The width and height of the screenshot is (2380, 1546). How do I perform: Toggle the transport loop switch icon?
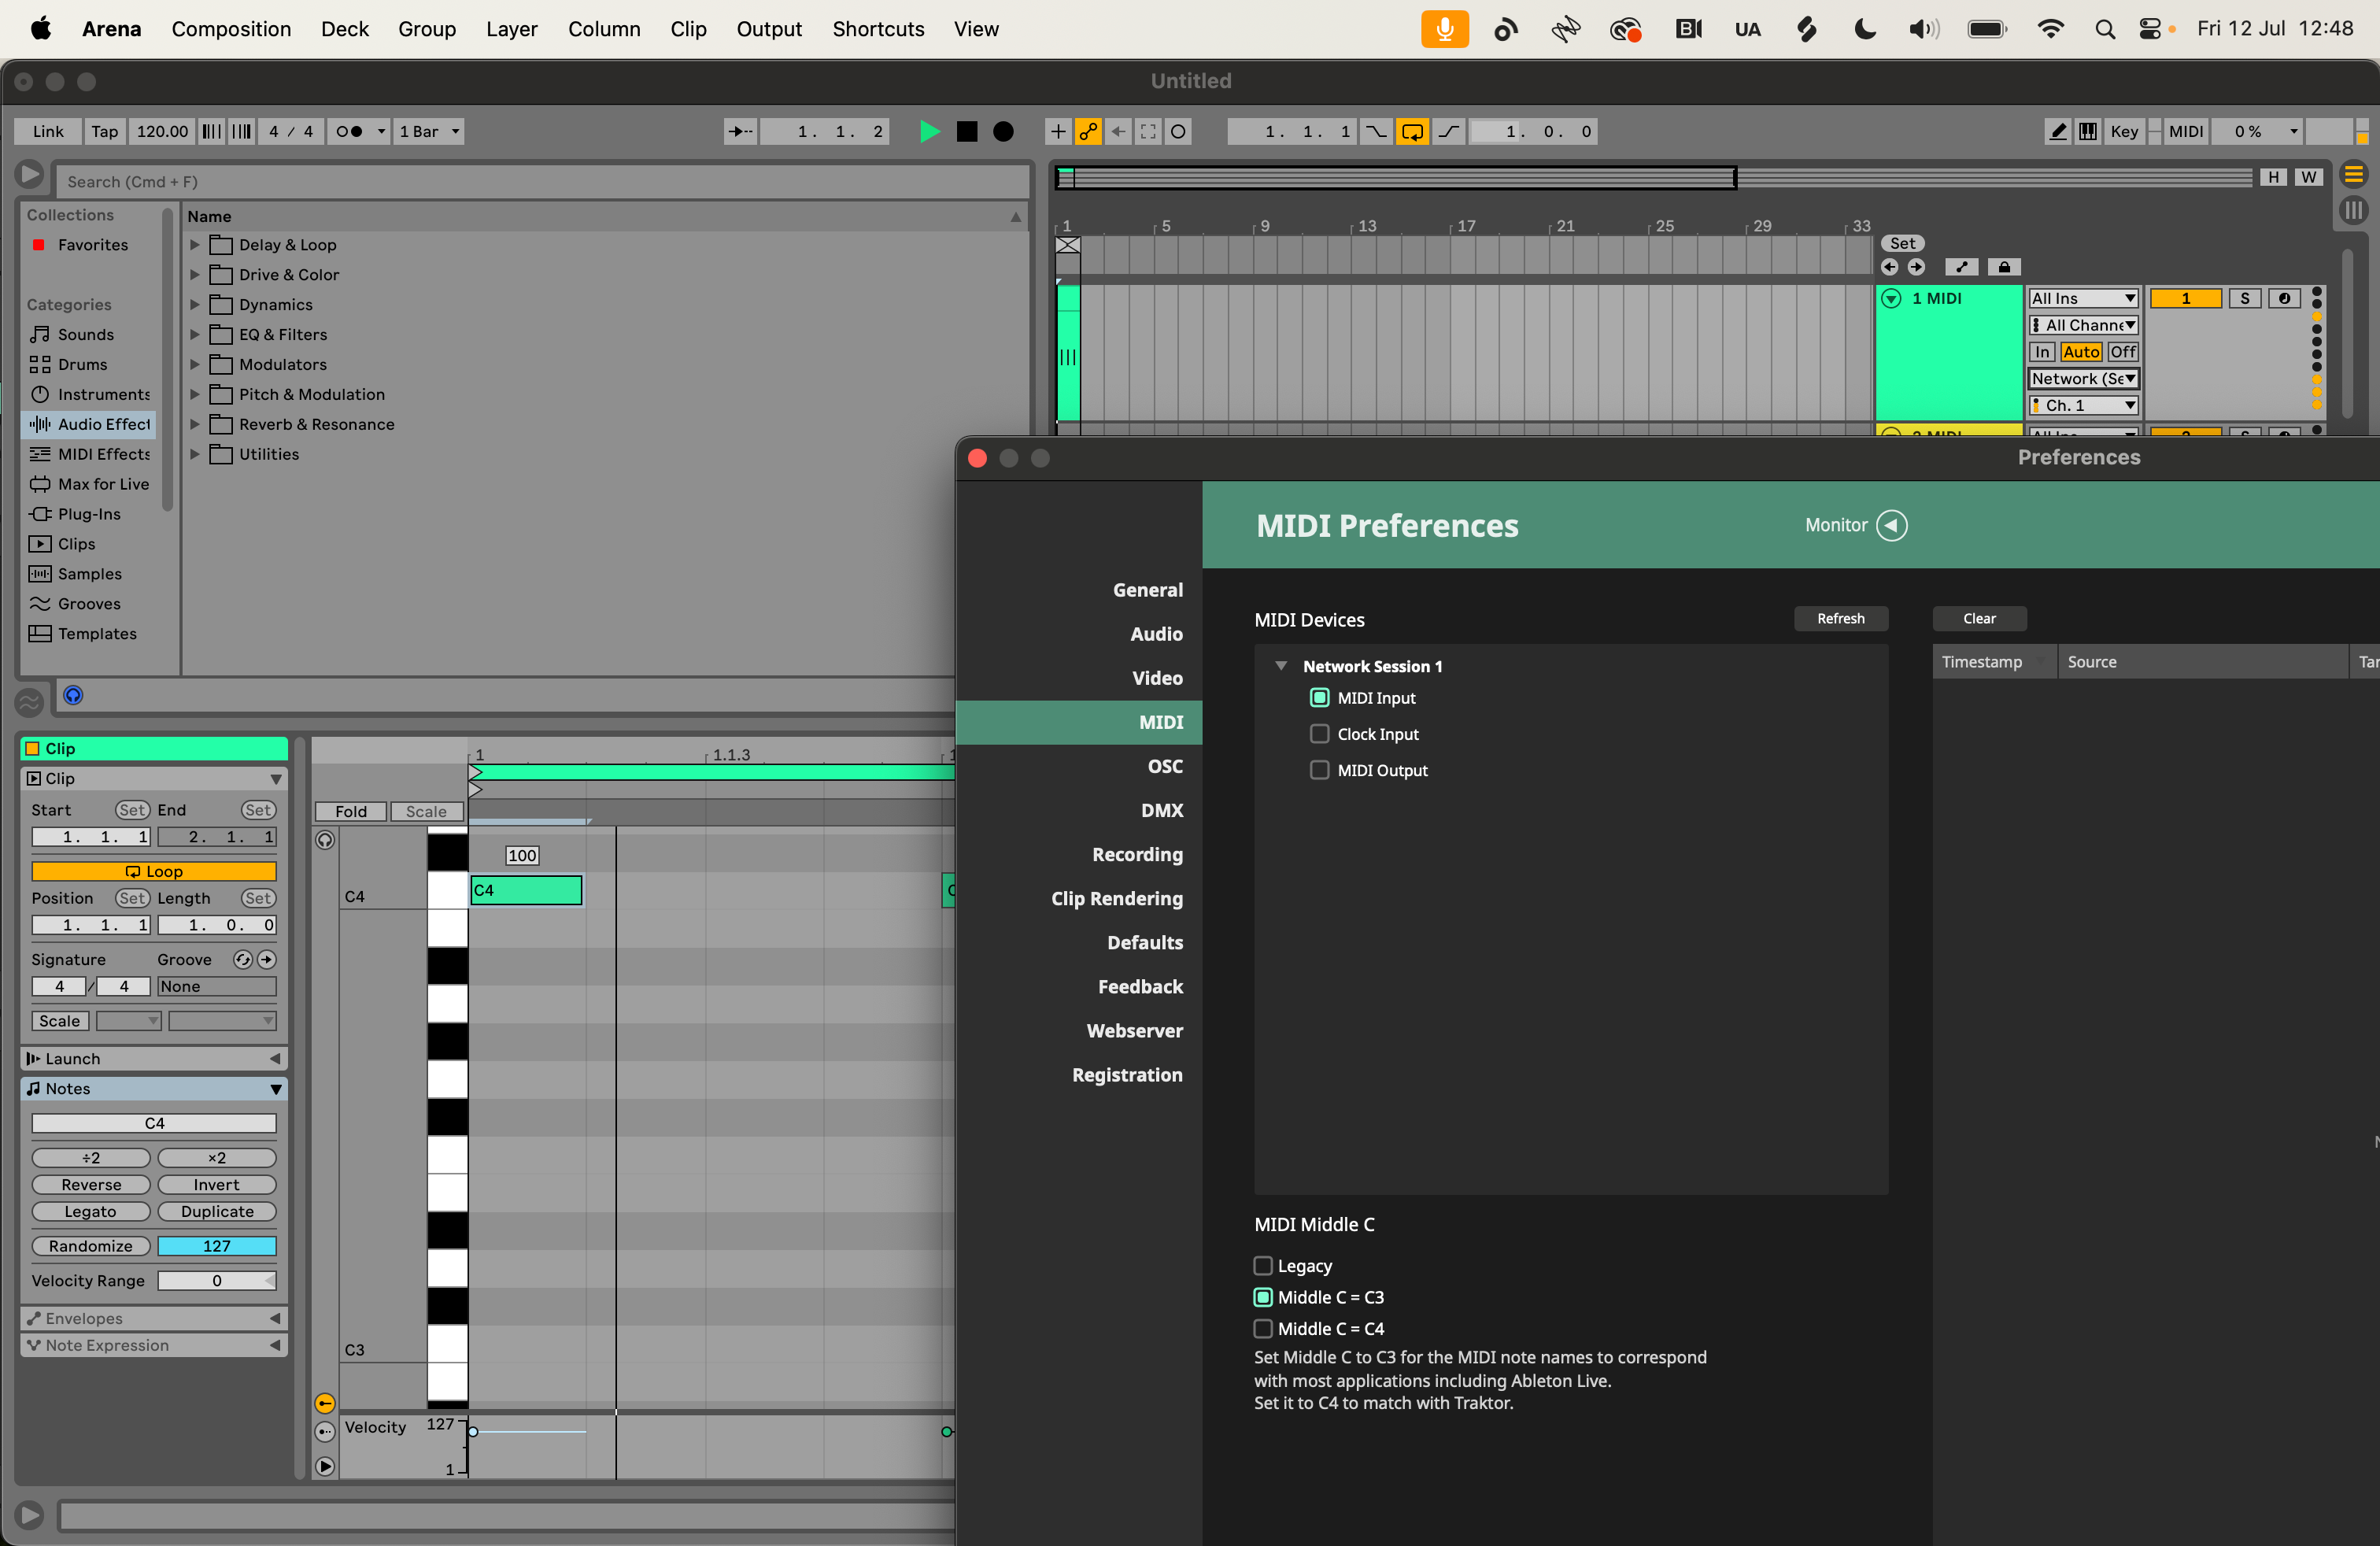pos(1412,131)
